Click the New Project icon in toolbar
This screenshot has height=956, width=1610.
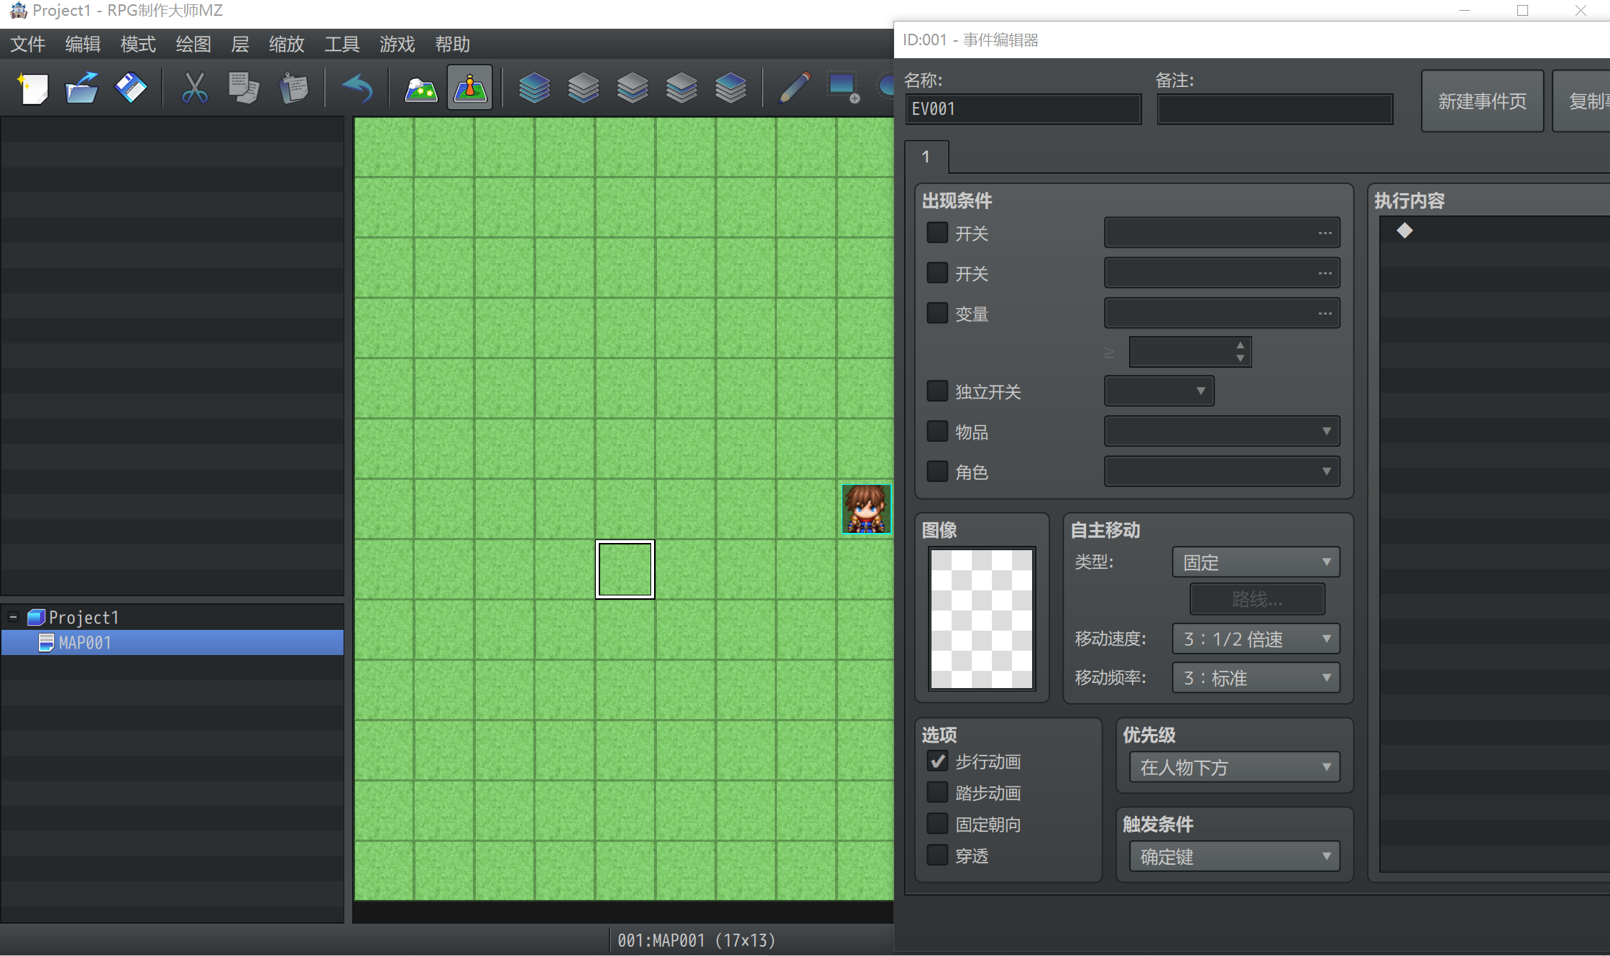pyautogui.click(x=32, y=89)
